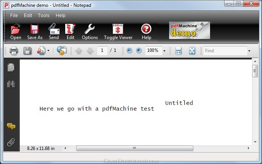Expand the 100% zoom level dropdown
262x164 pixels.
click(164, 51)
